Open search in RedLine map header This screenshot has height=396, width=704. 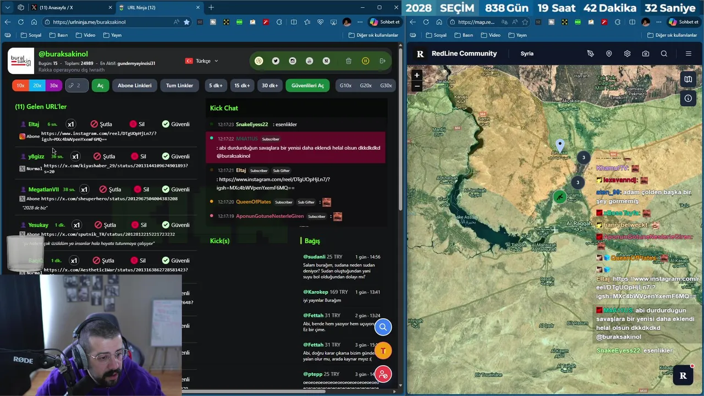coord(664,53)
